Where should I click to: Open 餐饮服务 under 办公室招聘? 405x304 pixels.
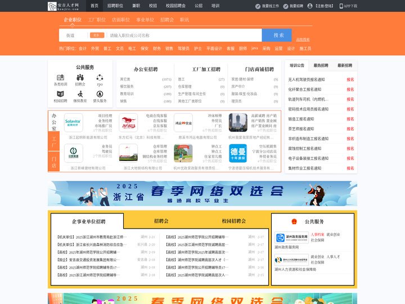127,86
